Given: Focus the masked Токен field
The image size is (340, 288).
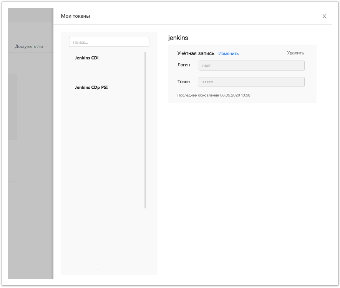Looking at the screenshot, I should point(251,82).
